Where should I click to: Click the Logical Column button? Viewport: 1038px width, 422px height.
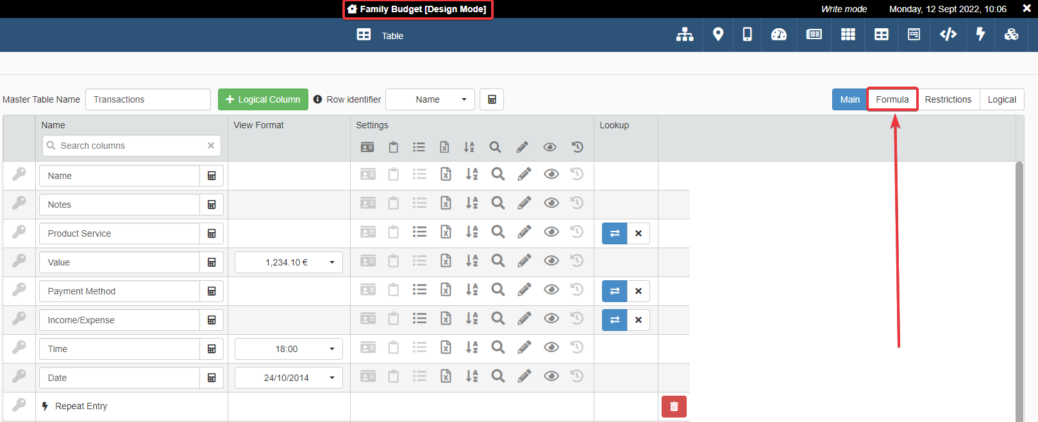[263, 99]
